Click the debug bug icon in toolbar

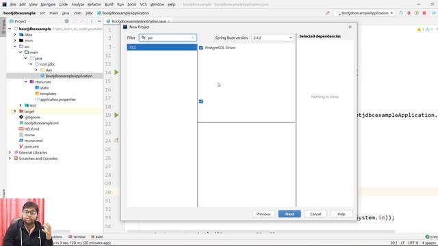[x=409, y=13]
